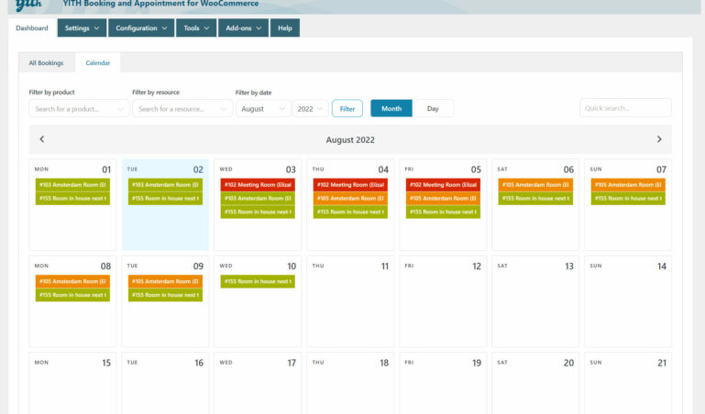The height and width of the screenshot is (414, 705).
Task: Open #155 Room in house booking on Tue 09
Action: tap(165, 295)
